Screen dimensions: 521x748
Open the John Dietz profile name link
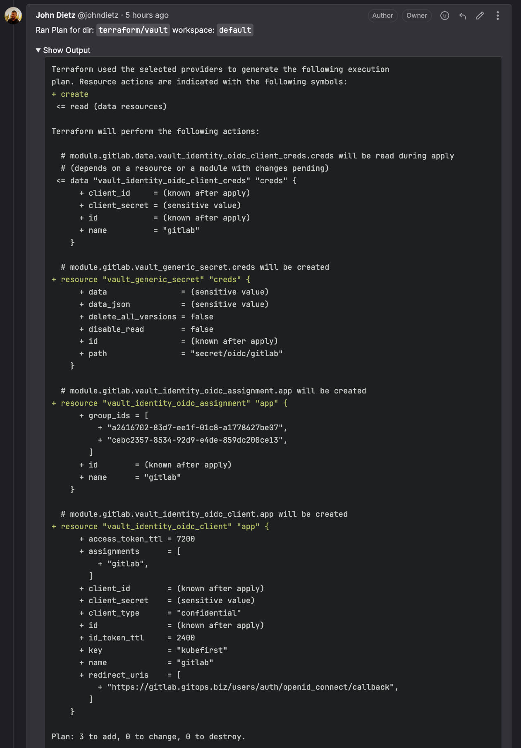pyautogui.click(x=55, y=15)
